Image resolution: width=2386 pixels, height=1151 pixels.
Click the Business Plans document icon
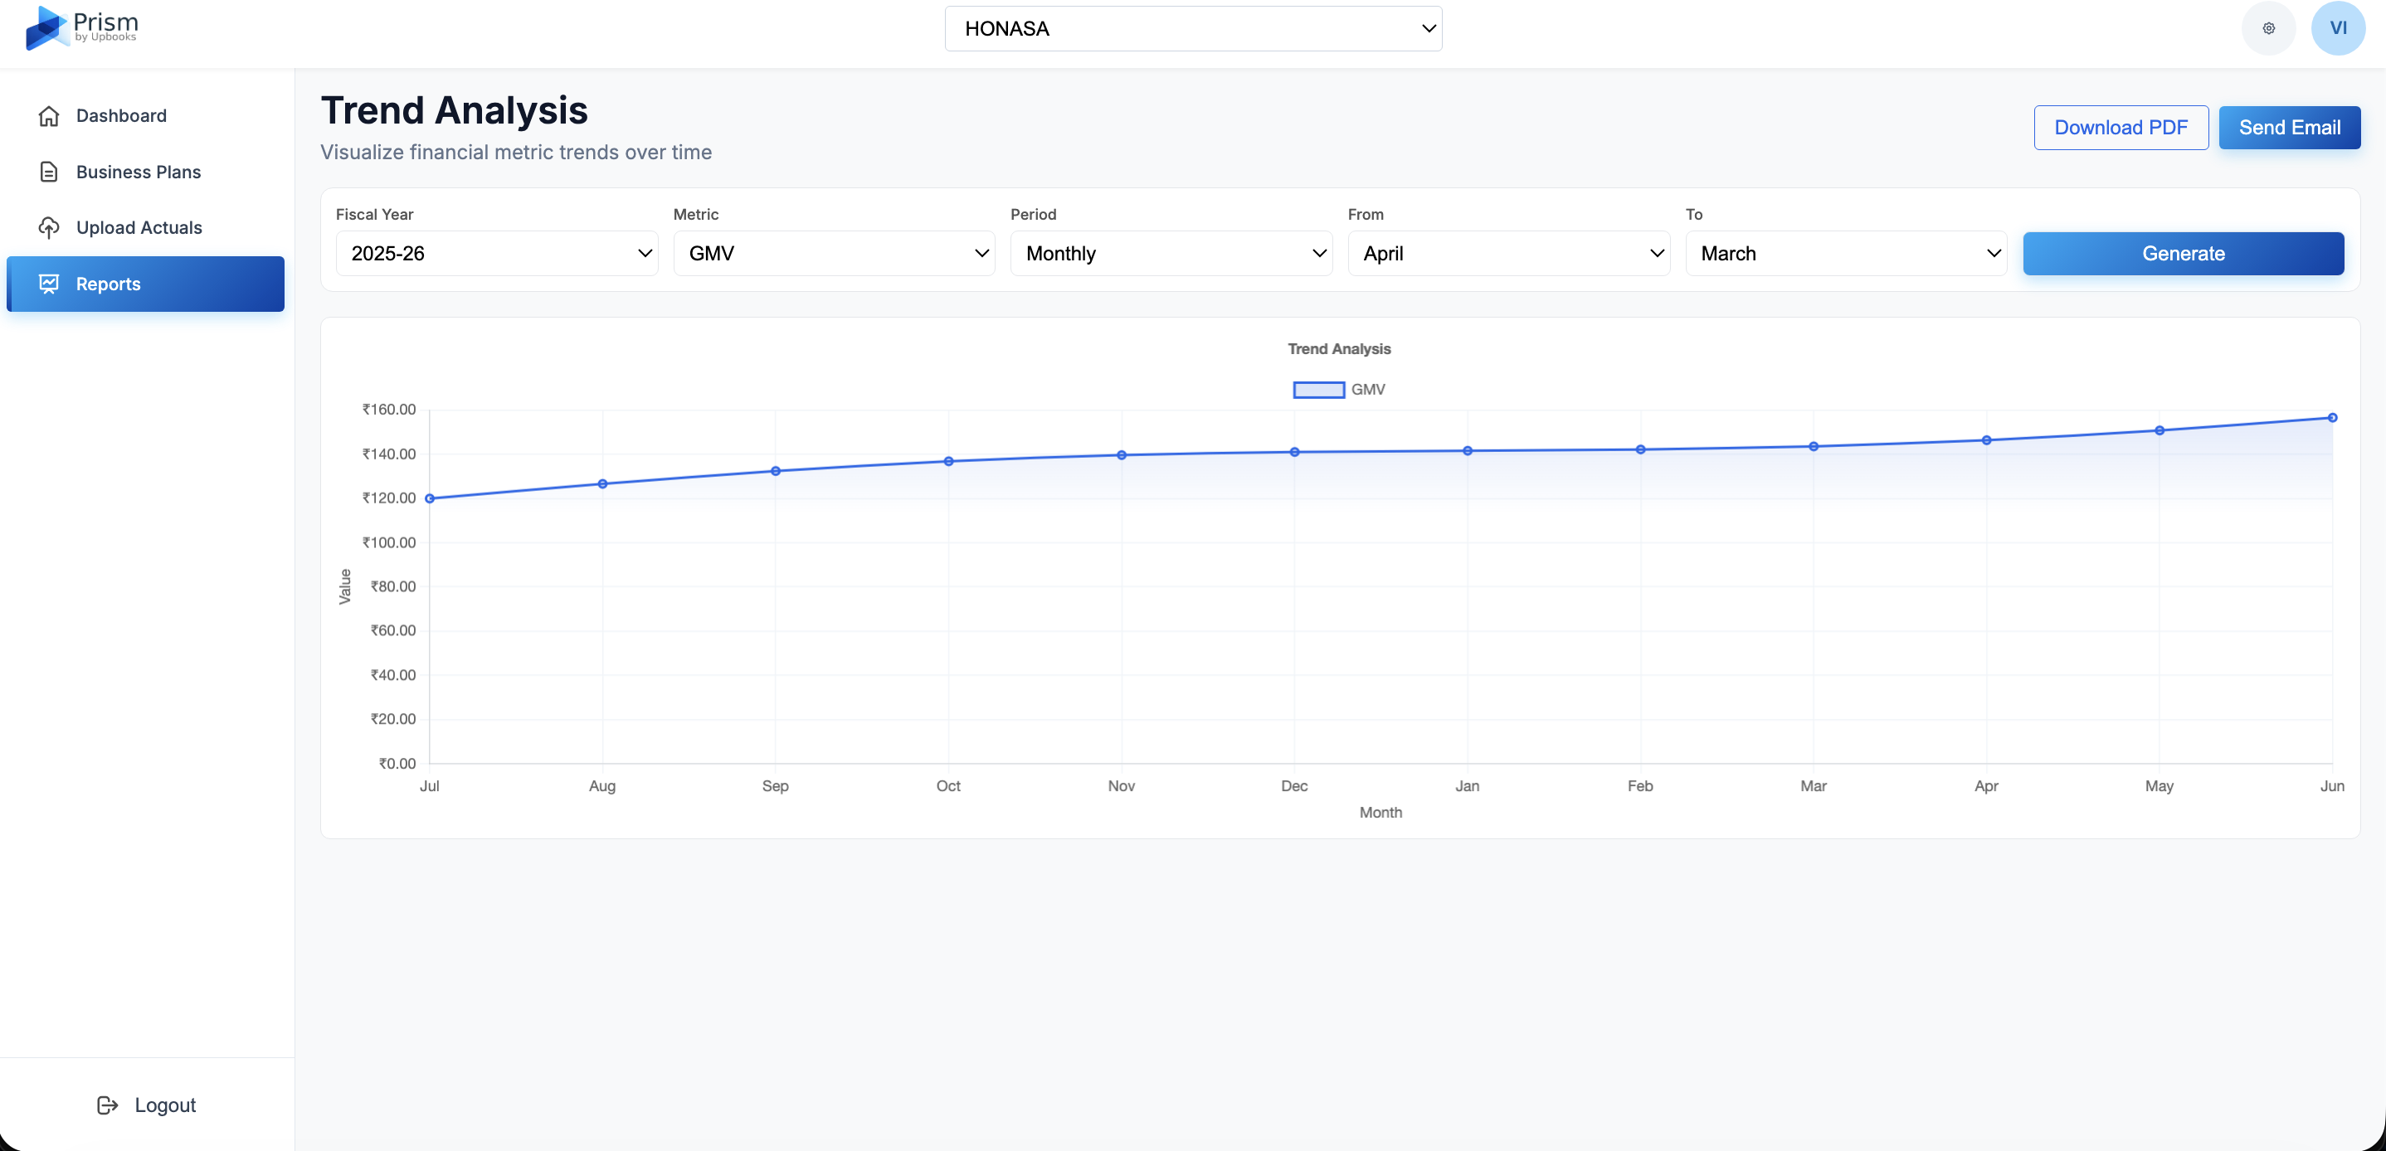click(49, 172)
